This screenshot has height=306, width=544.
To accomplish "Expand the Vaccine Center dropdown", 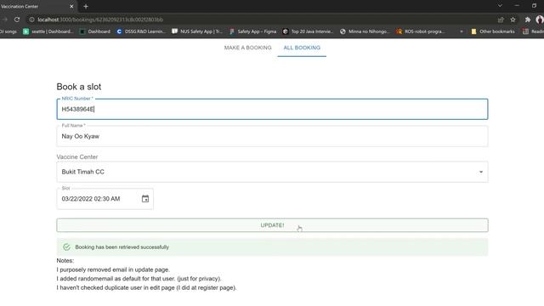I will tap(272, 172).
